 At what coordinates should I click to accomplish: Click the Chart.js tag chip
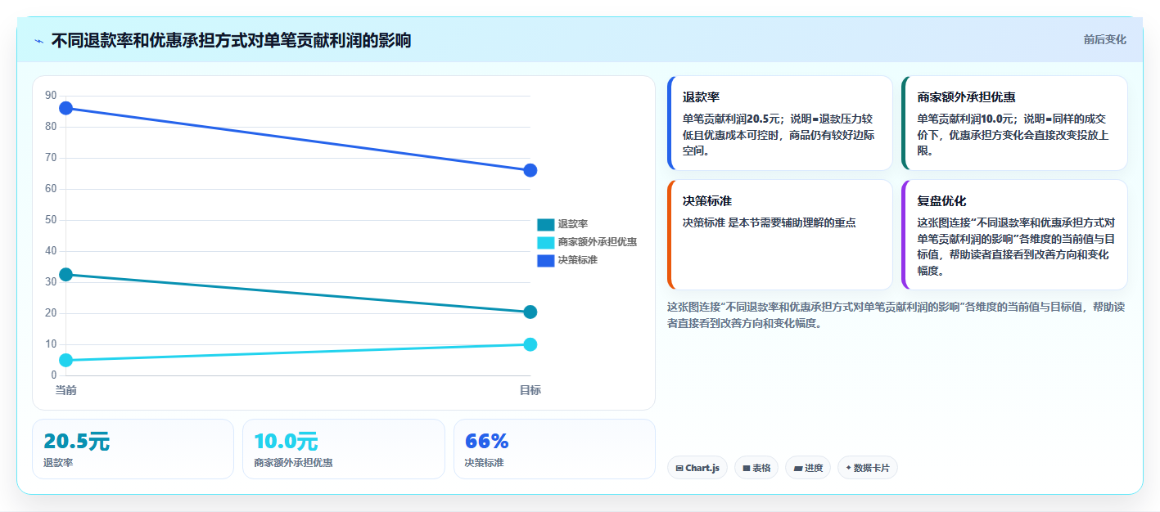click(x=697, y=468)
